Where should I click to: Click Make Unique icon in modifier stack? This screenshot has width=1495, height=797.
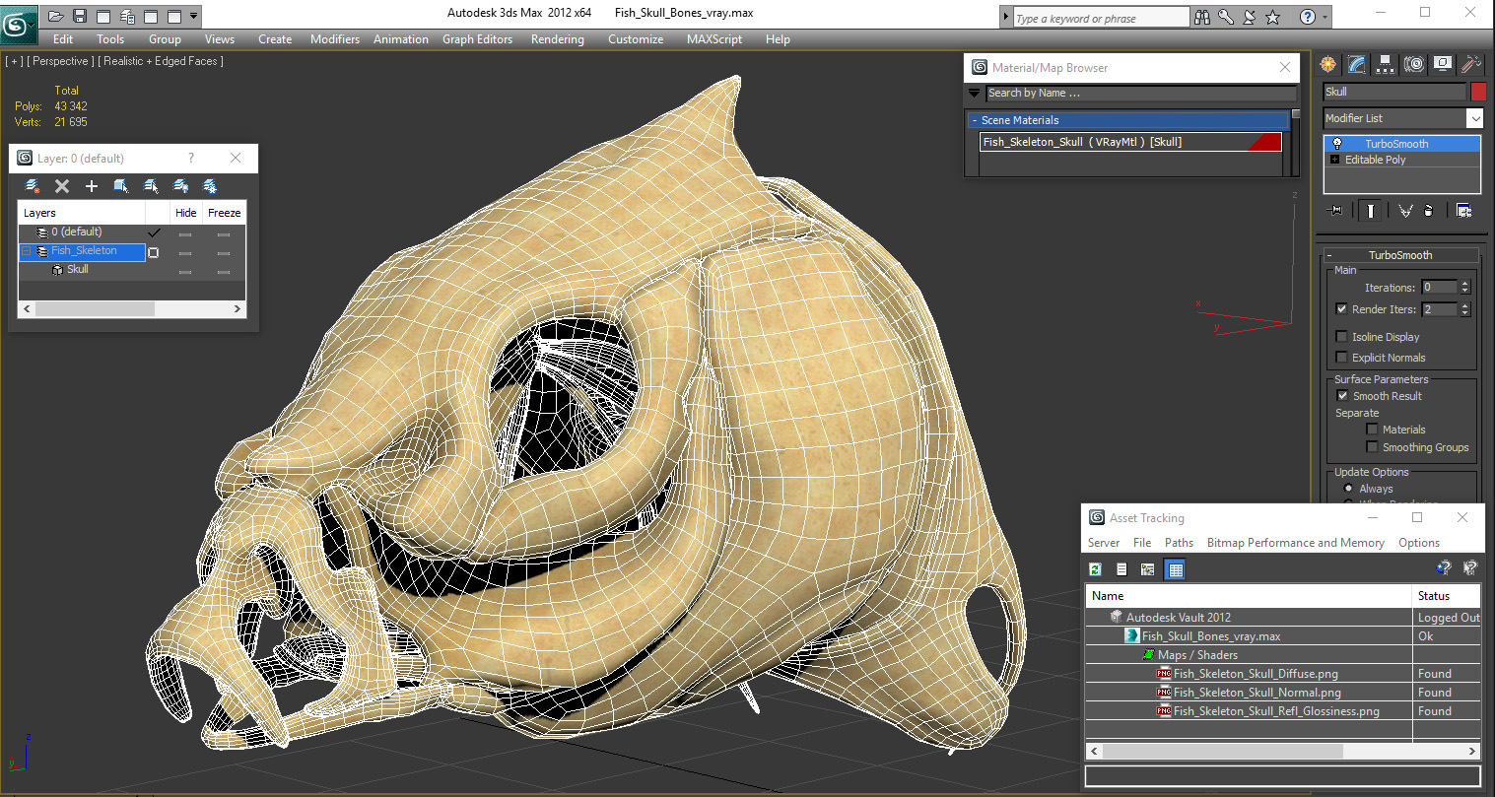[1405, 210]
